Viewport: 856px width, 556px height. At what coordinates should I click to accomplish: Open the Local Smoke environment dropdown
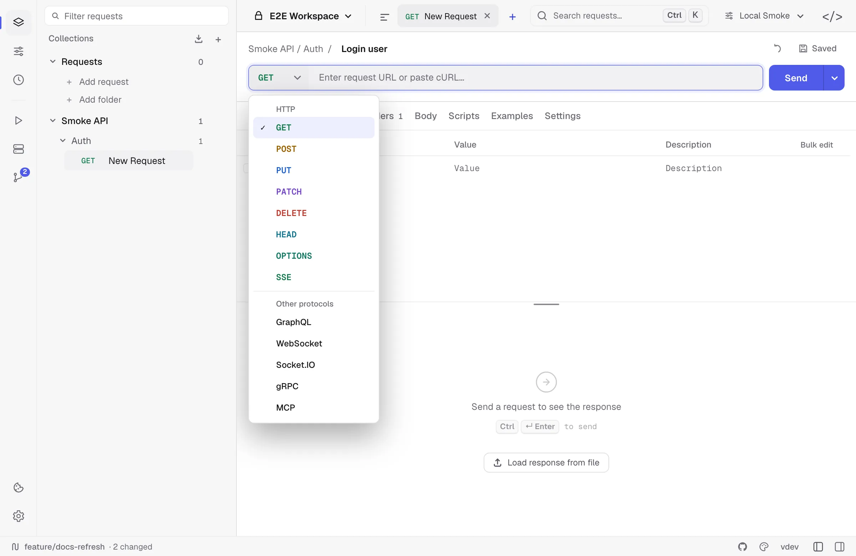pyautogui.click(x=764, y=16)
